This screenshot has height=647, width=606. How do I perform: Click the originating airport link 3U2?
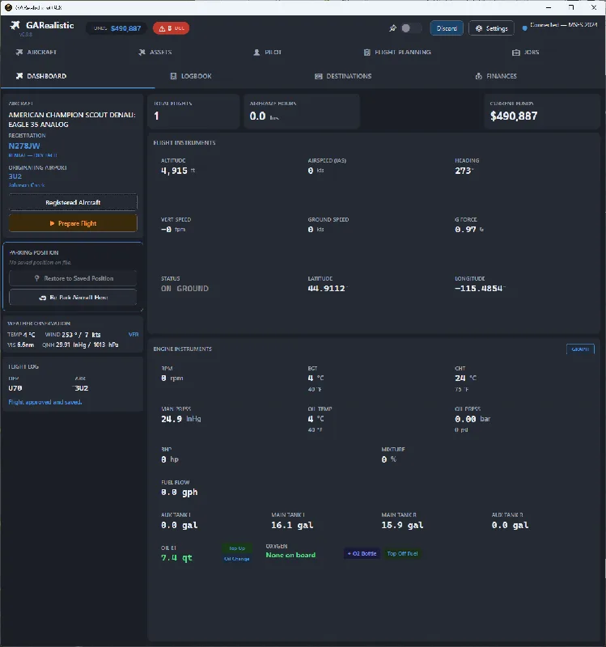click(x=15, y=176)
